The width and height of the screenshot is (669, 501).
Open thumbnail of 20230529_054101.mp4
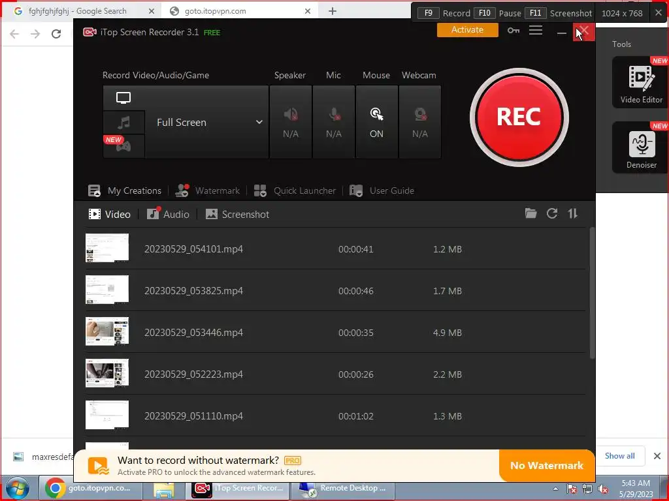[x=107, y=248]
